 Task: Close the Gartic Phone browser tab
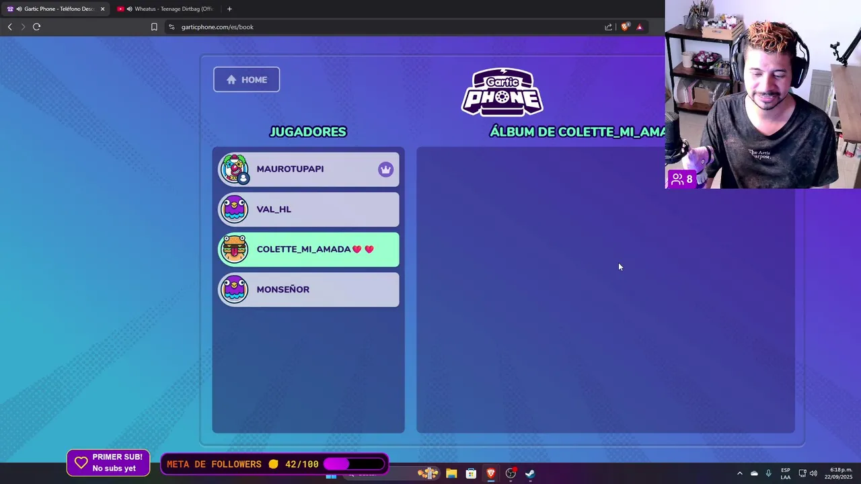[x=102, y=9]
